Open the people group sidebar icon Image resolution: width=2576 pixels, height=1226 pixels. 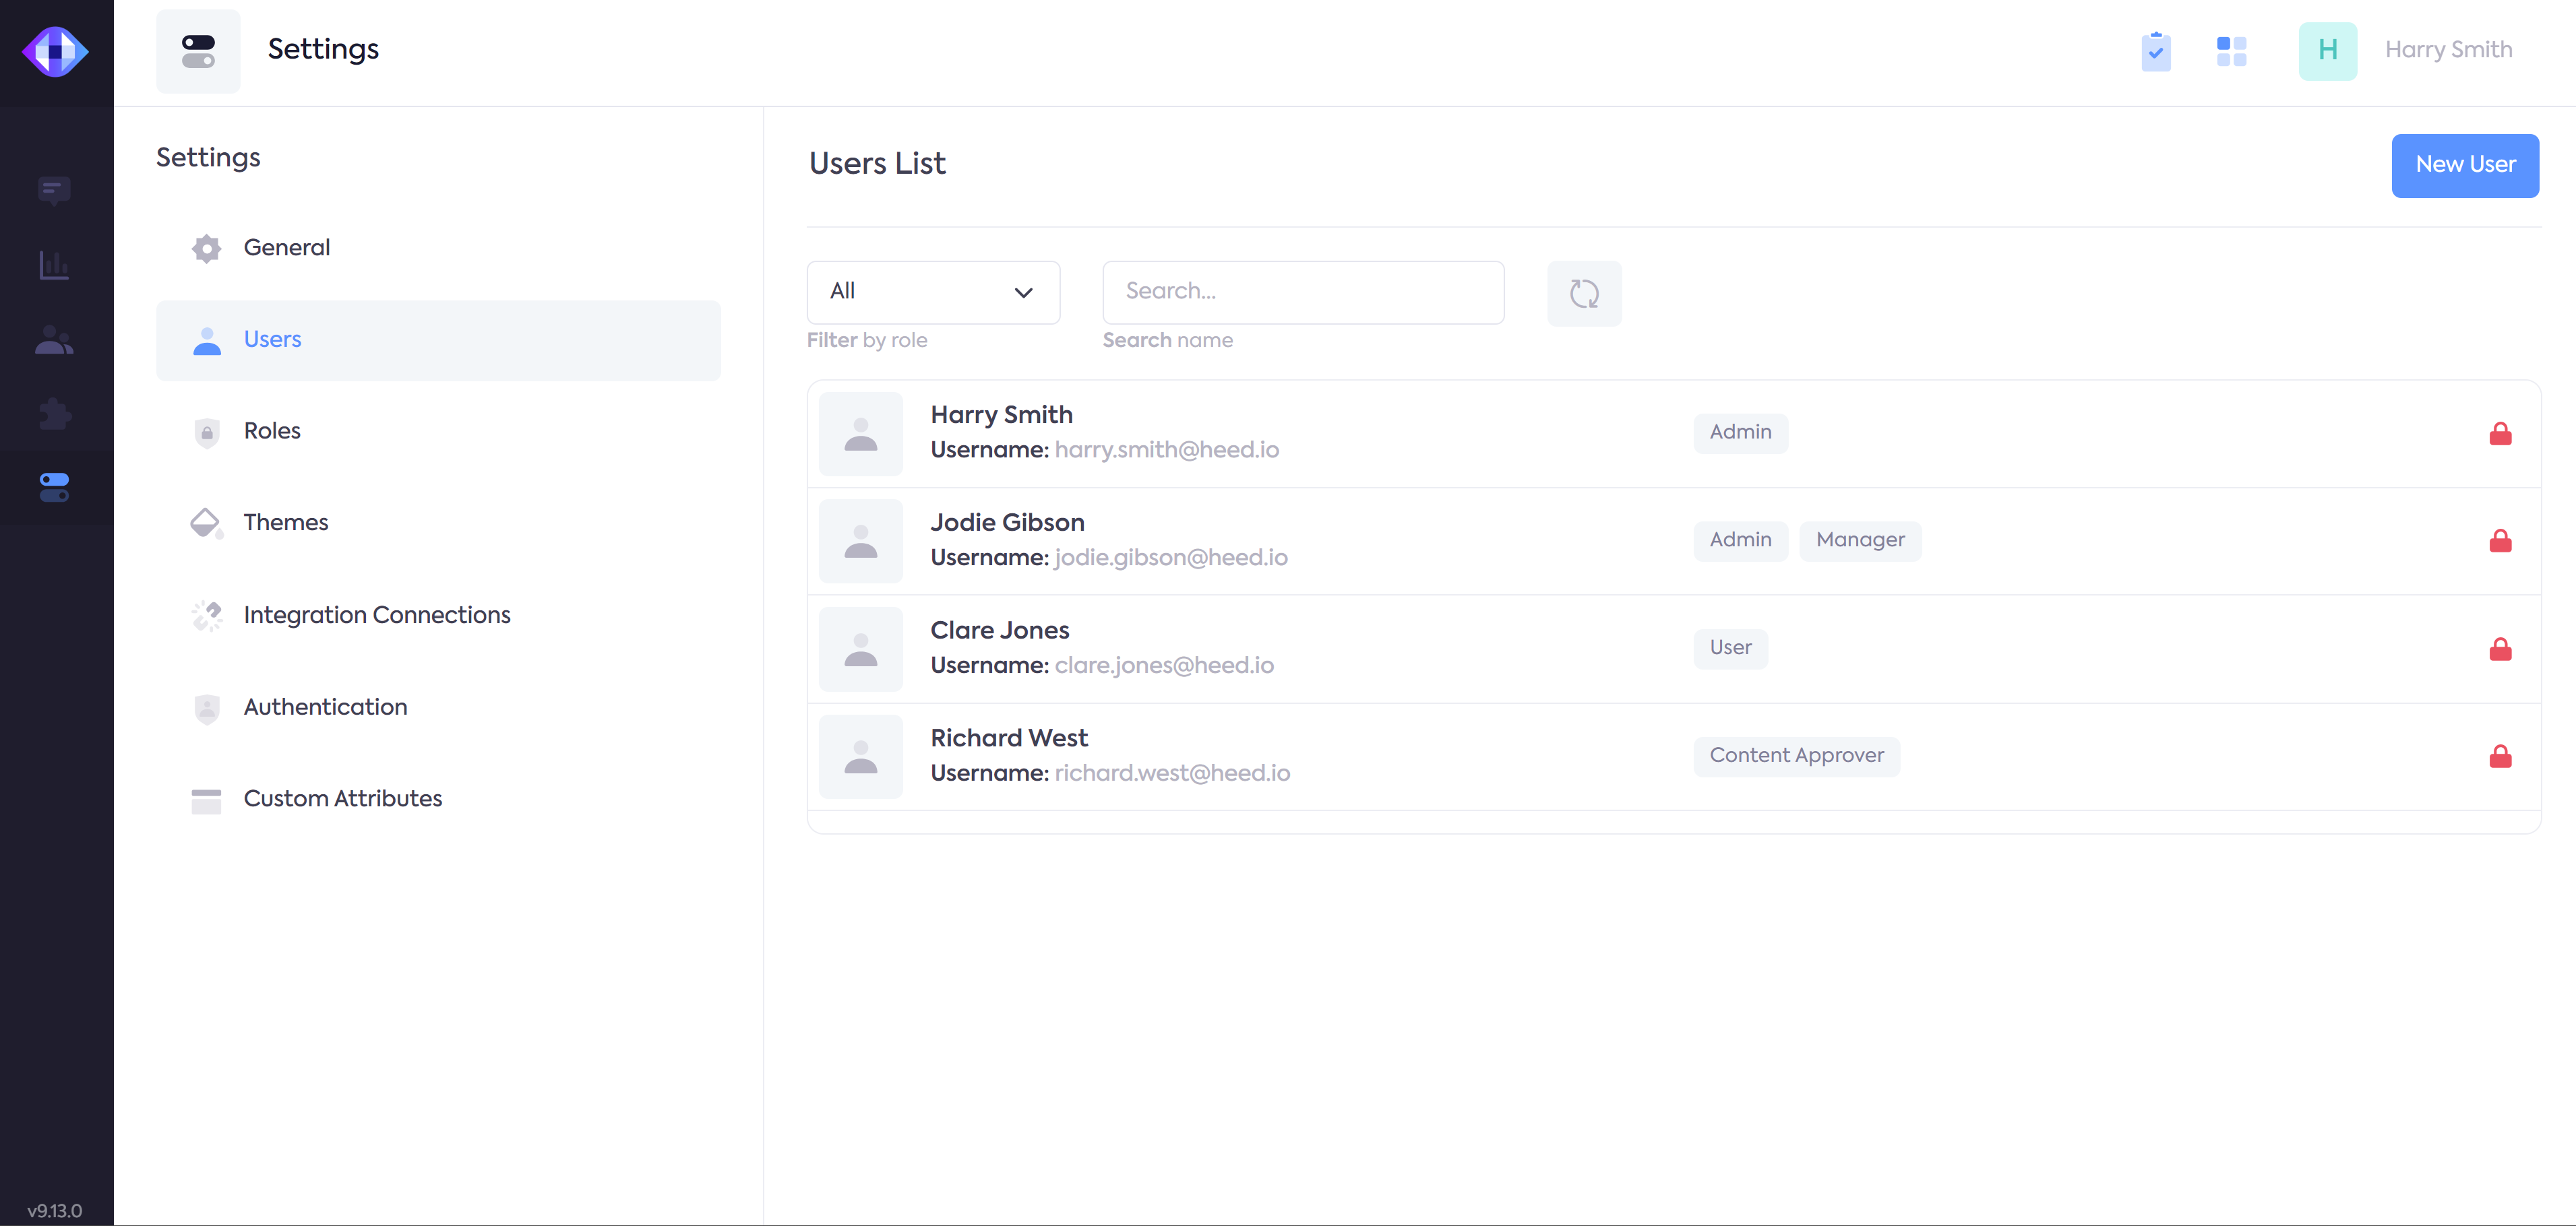pos(54,341)
